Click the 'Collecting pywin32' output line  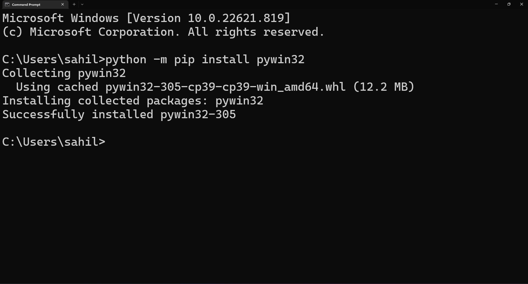point(64,73)
